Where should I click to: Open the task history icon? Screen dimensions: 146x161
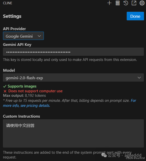(126, 3)
